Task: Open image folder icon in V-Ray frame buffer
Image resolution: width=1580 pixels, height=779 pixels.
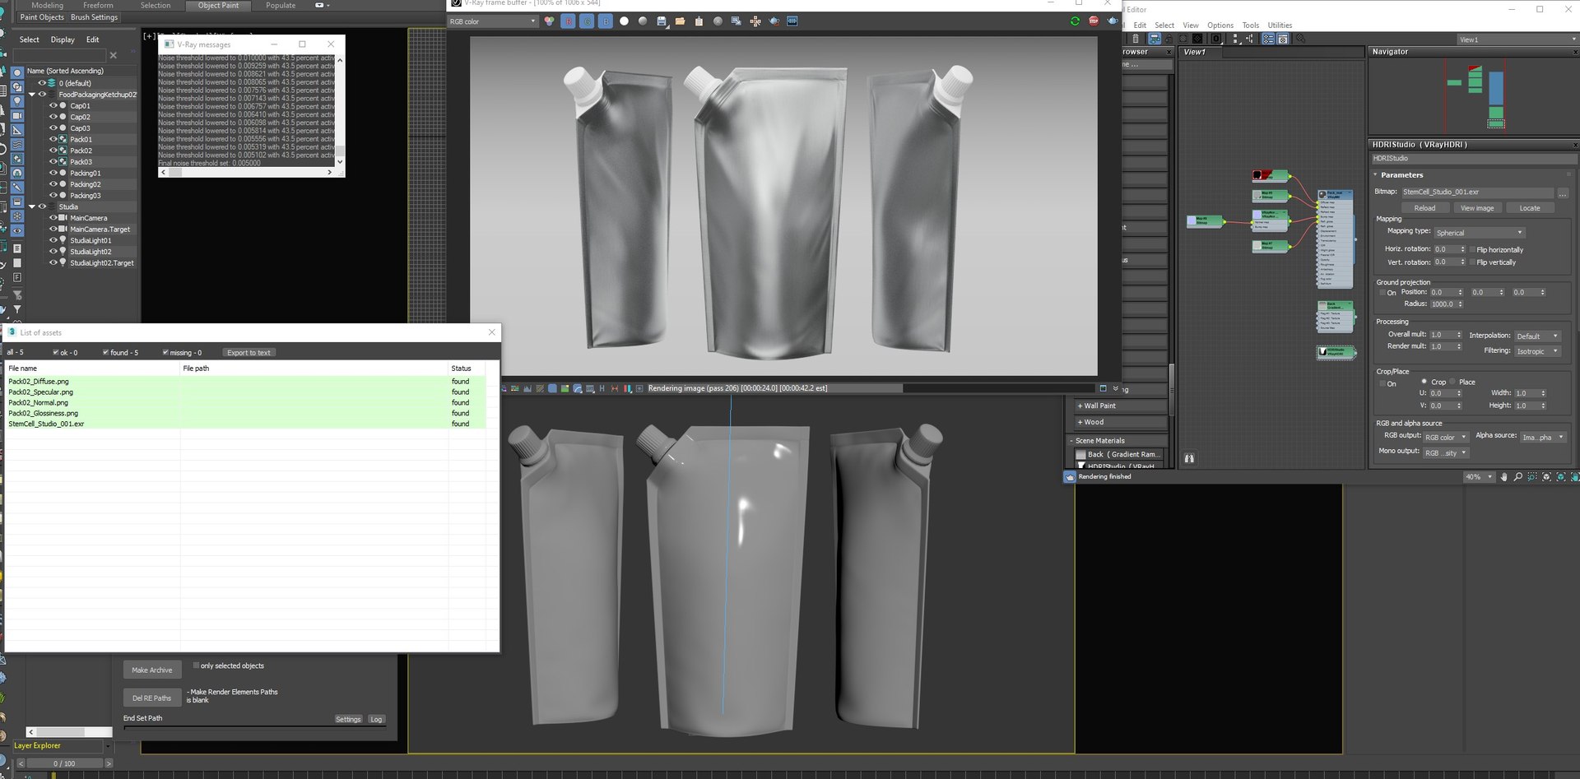Action: tap(680, 21)
